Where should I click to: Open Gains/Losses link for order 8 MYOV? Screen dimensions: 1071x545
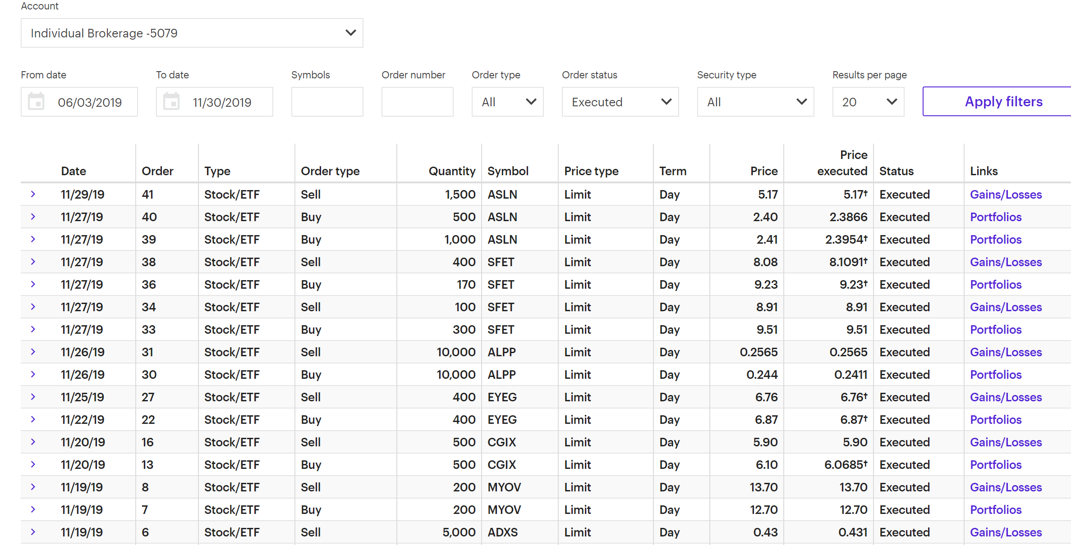point(1006,487)
